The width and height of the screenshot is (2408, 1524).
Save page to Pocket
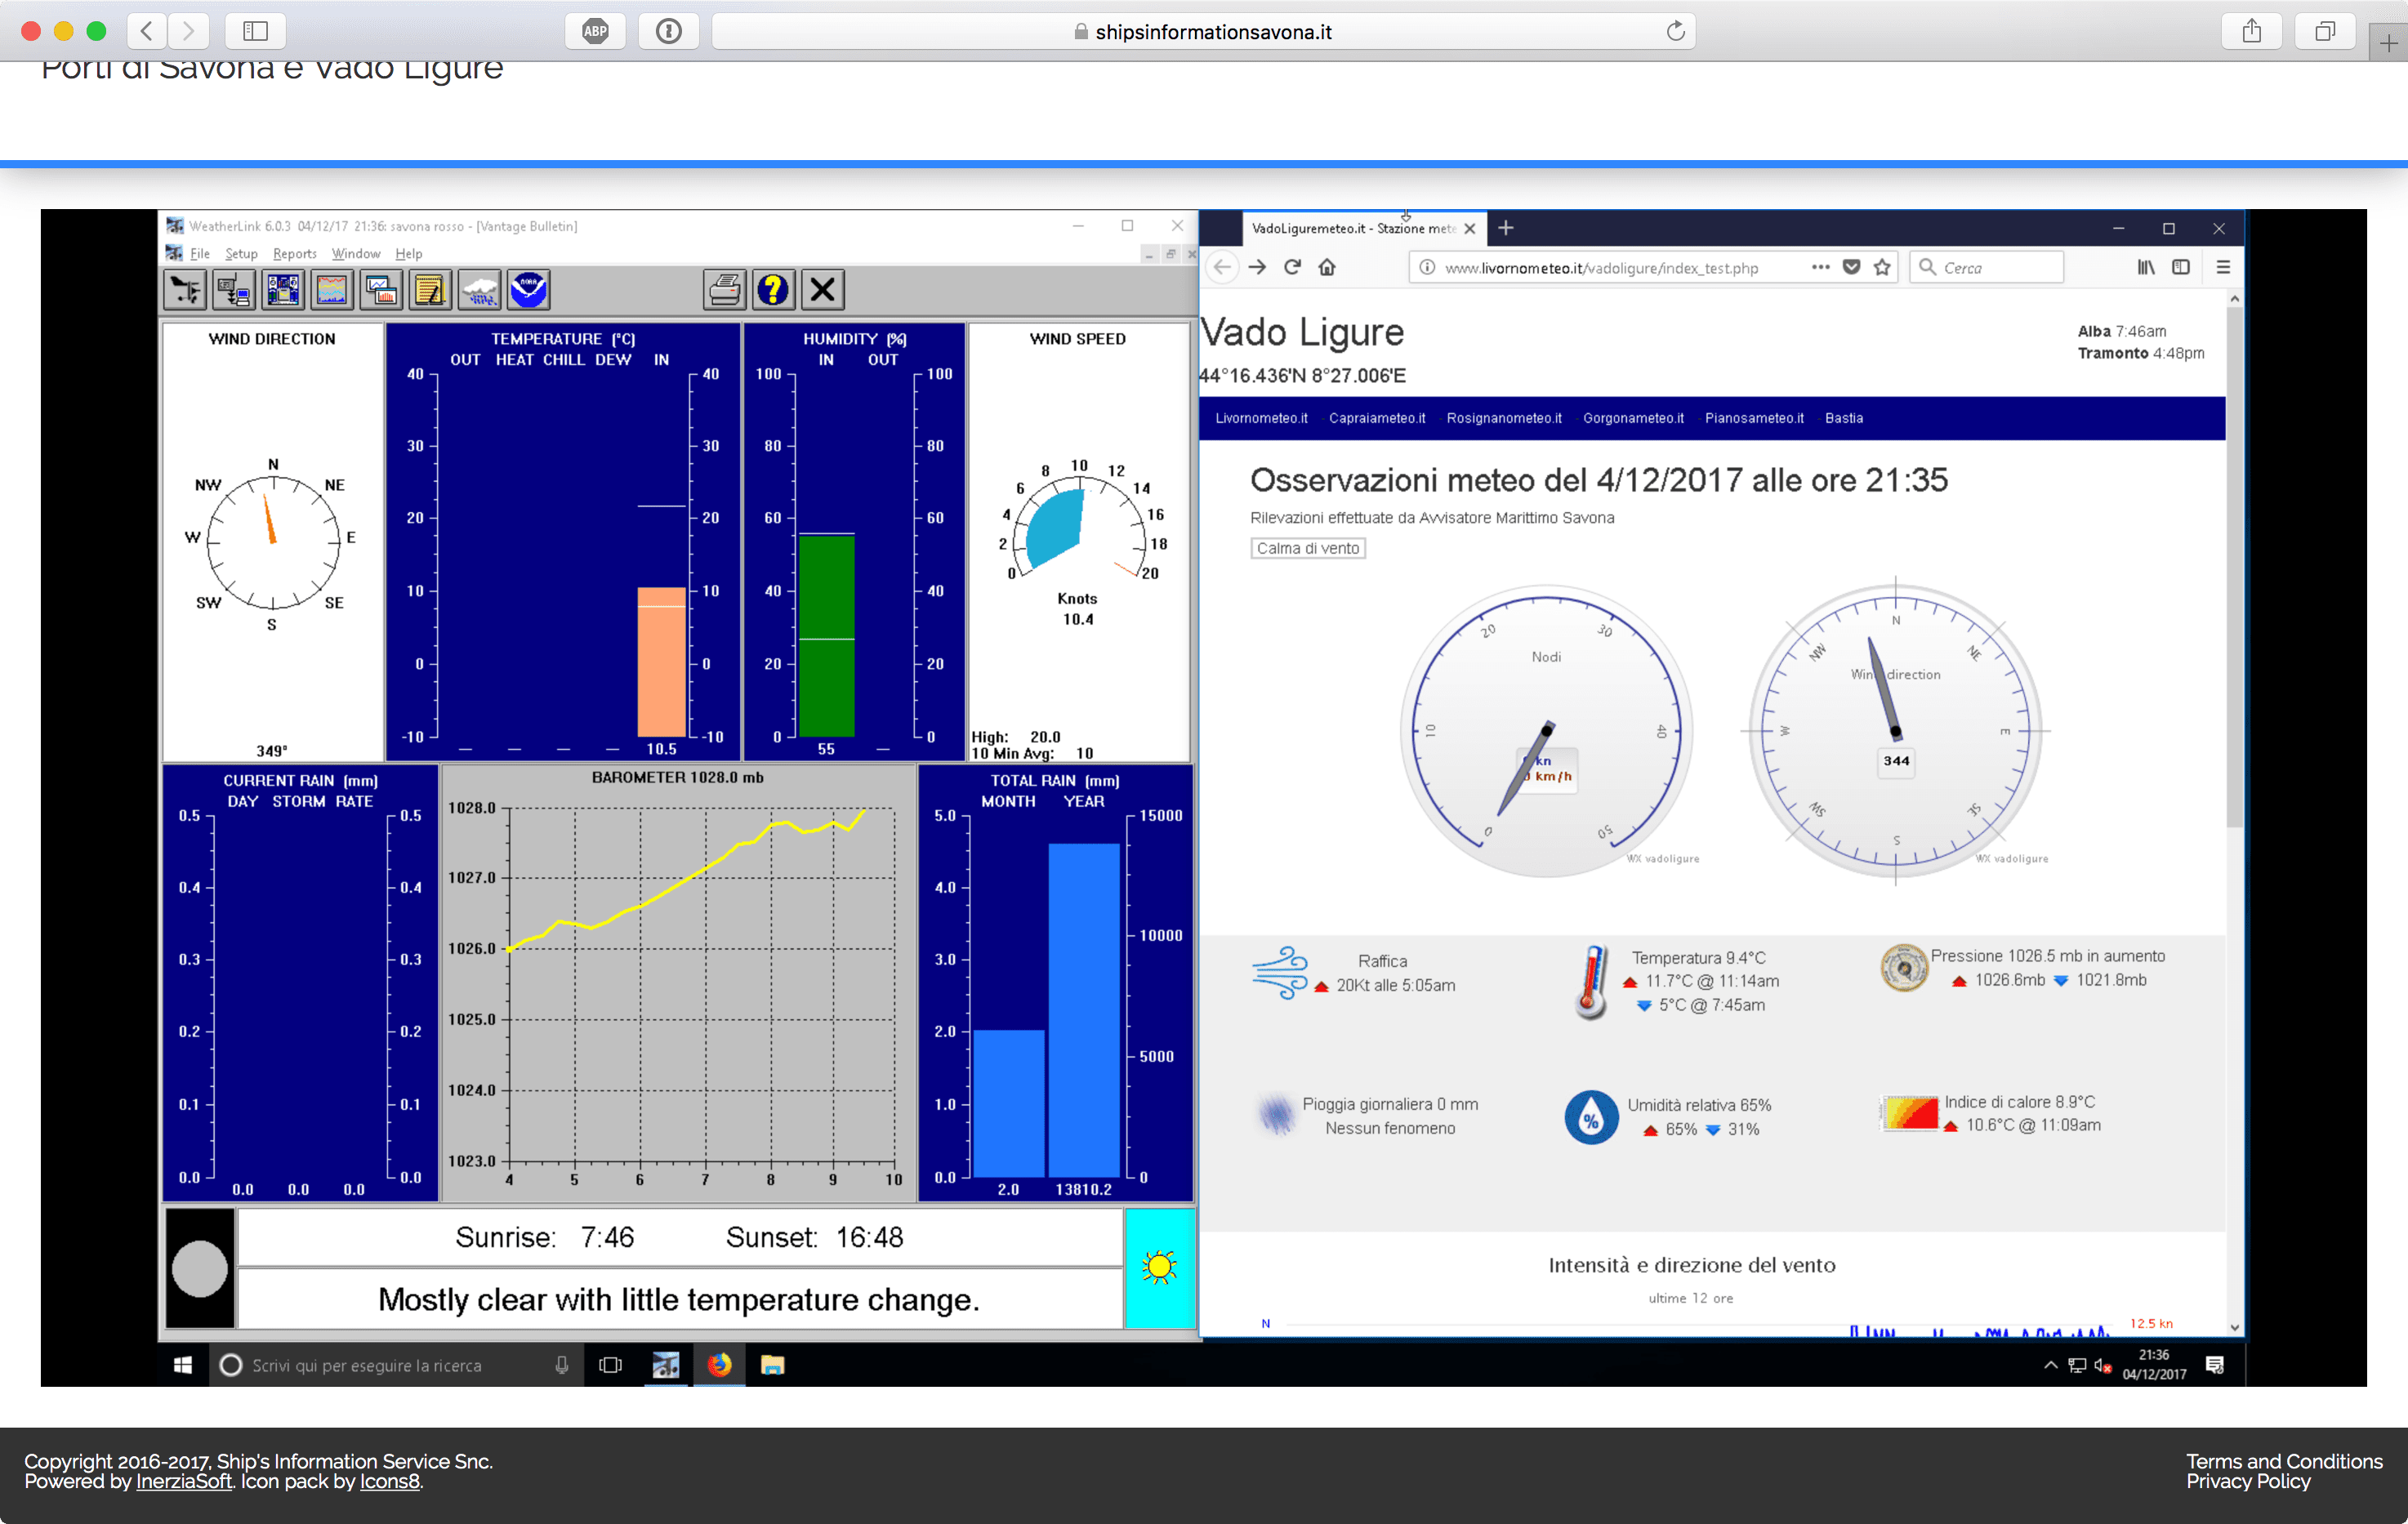point(1851,267)
